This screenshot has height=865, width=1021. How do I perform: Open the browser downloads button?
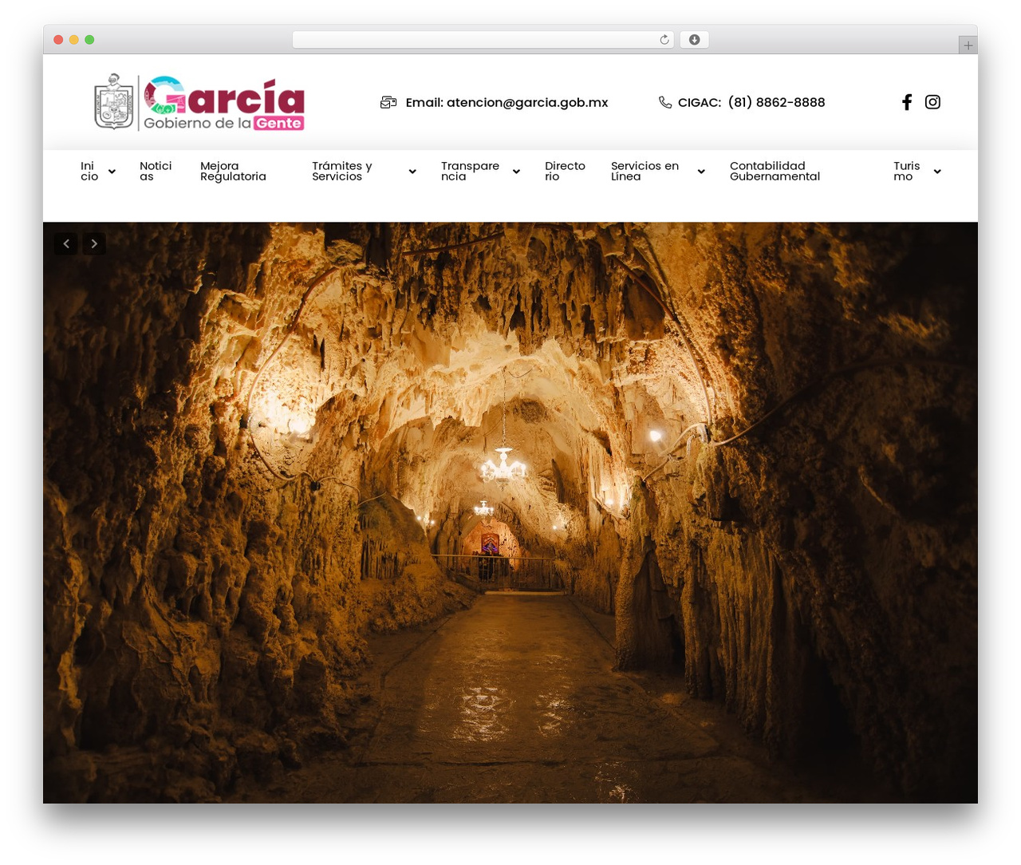[694, 40]
